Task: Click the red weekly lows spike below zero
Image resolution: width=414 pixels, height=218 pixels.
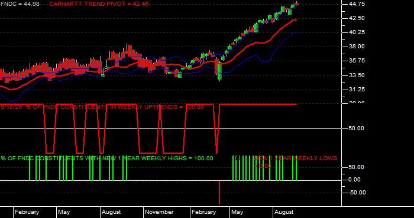Action: click(219, 193)
